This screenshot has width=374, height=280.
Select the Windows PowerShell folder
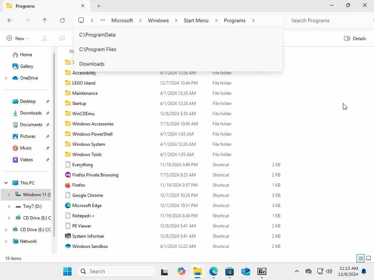click(x=92, y=134)
